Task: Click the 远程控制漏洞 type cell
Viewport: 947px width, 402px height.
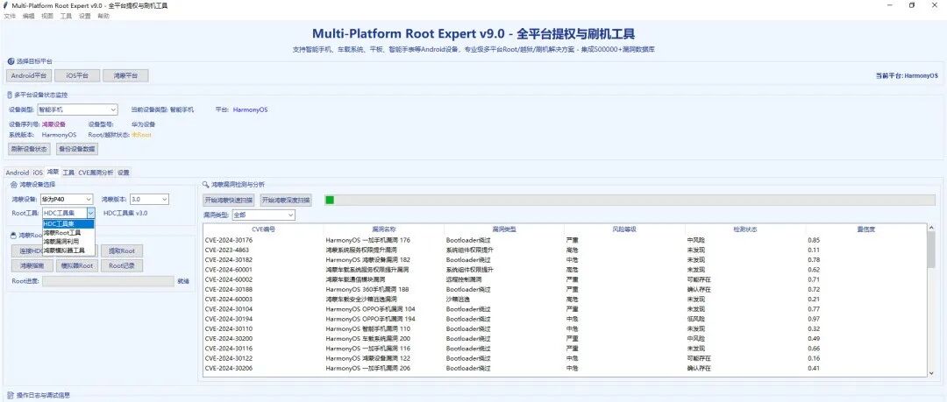Action: click(x=464, y=279)
